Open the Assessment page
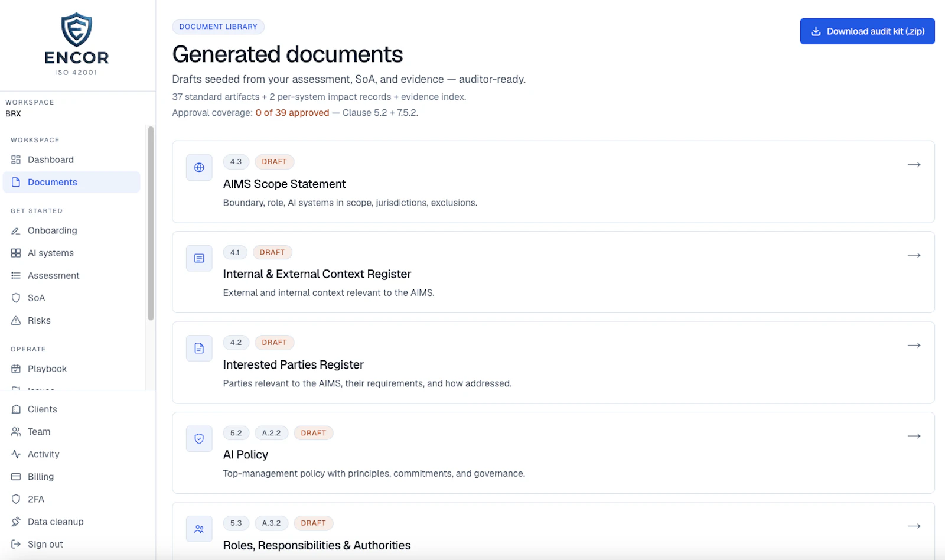Screen dimensions: 945x560 pyautogui.click(x=71, y=275)
